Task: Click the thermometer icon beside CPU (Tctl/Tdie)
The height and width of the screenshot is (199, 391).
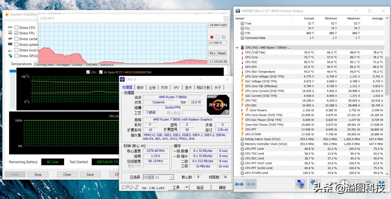Action: [x=242, y=52]
